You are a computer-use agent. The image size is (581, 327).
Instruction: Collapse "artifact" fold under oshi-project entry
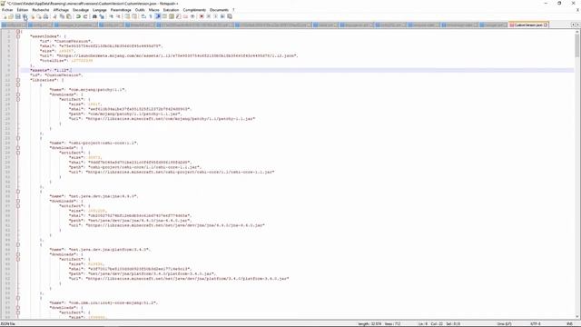pos(18,153)
